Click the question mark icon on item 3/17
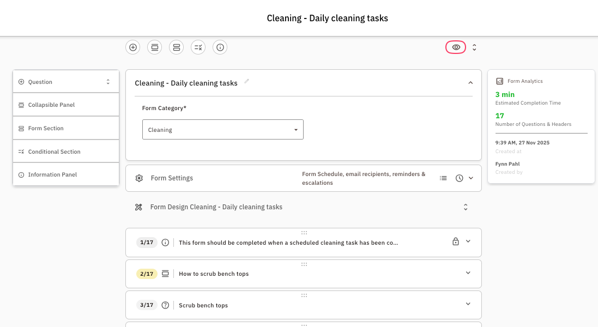 click(x=165, y=305)
